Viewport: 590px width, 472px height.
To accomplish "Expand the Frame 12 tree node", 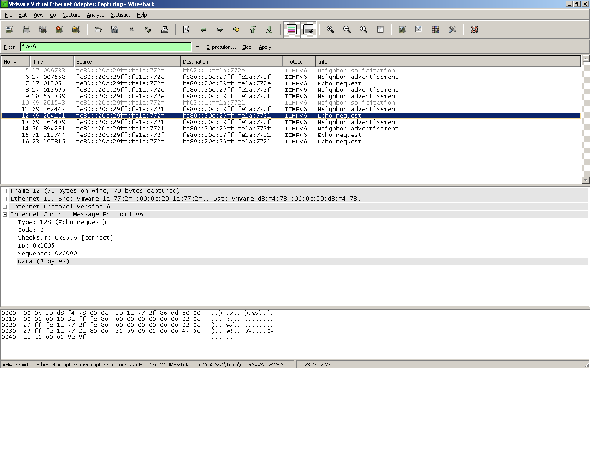I will click(x=5, y=191).
